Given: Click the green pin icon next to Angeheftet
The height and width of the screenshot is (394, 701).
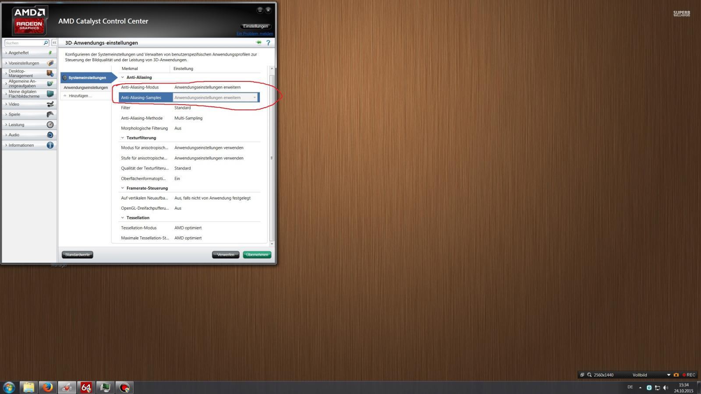Looking at the screenshot, I should coord(50,53).
